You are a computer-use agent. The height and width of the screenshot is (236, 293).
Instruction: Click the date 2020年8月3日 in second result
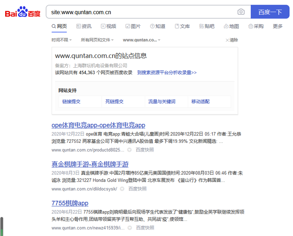(x=66, y=173)
